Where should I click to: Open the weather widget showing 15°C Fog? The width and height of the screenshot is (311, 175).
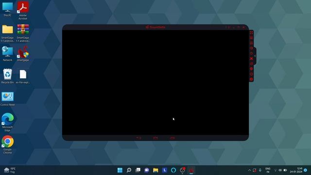[10, 170]
